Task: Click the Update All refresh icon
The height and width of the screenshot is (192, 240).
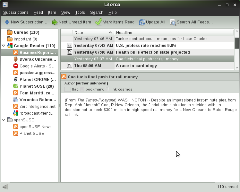Action: [142, 22]
